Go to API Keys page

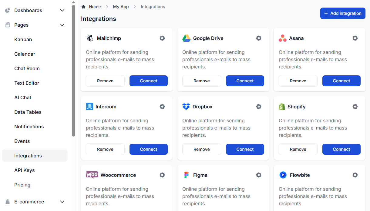click(25, 170)
